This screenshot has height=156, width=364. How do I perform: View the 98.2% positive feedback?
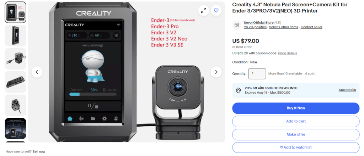pos(255,27)
